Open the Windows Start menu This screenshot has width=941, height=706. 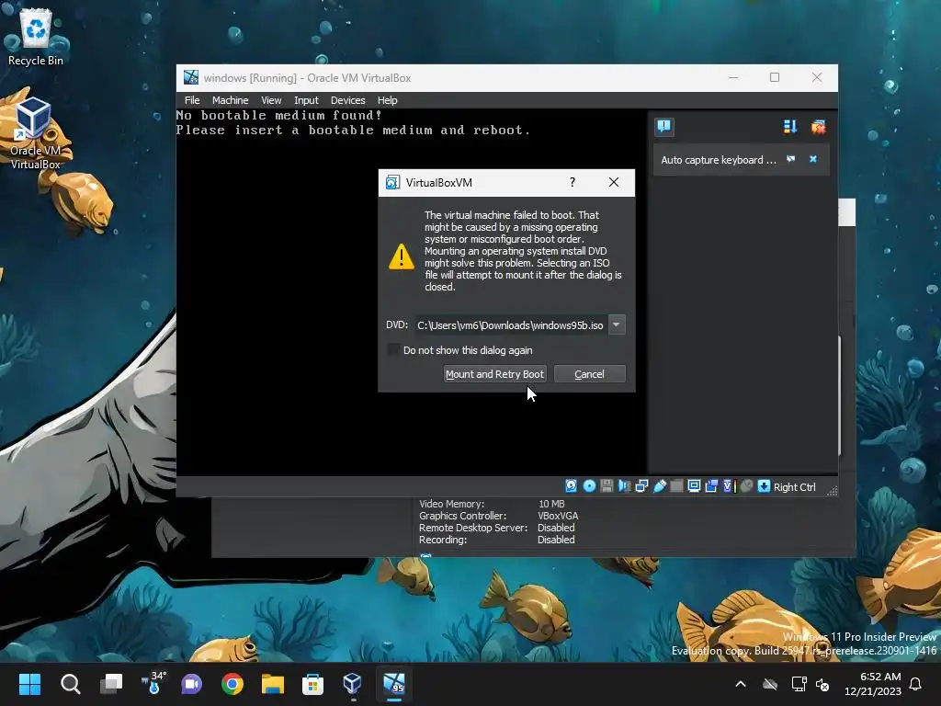29,684
